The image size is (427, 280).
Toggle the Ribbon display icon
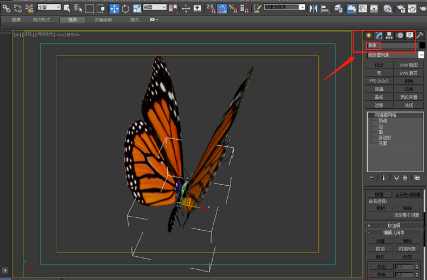(x=351, y=8)
